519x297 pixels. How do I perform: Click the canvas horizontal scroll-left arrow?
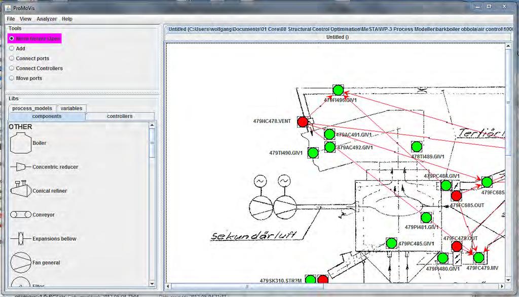(x=168, y=286)
